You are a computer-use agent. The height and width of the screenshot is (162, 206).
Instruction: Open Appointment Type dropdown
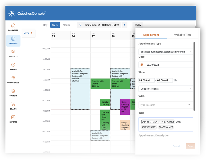(166, 52)
